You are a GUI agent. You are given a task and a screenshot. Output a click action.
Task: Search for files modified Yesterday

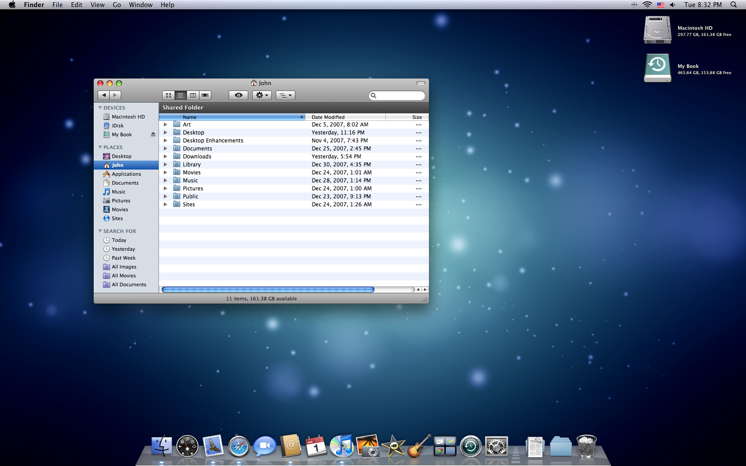coord(126,249)
